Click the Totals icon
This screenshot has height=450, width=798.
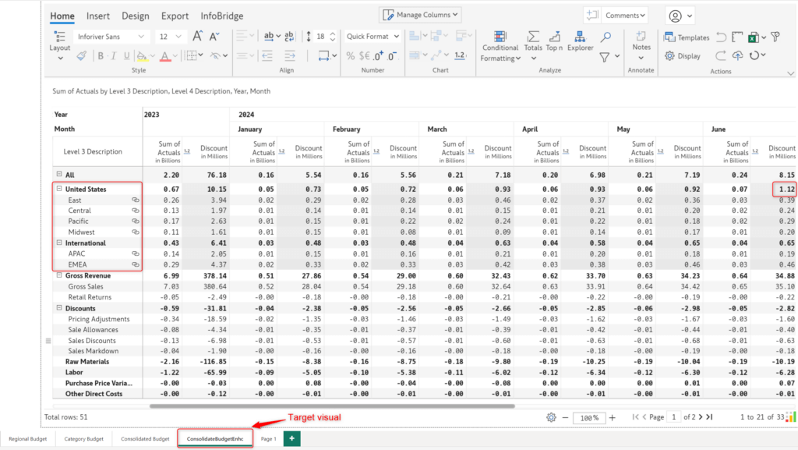point(532,37)
